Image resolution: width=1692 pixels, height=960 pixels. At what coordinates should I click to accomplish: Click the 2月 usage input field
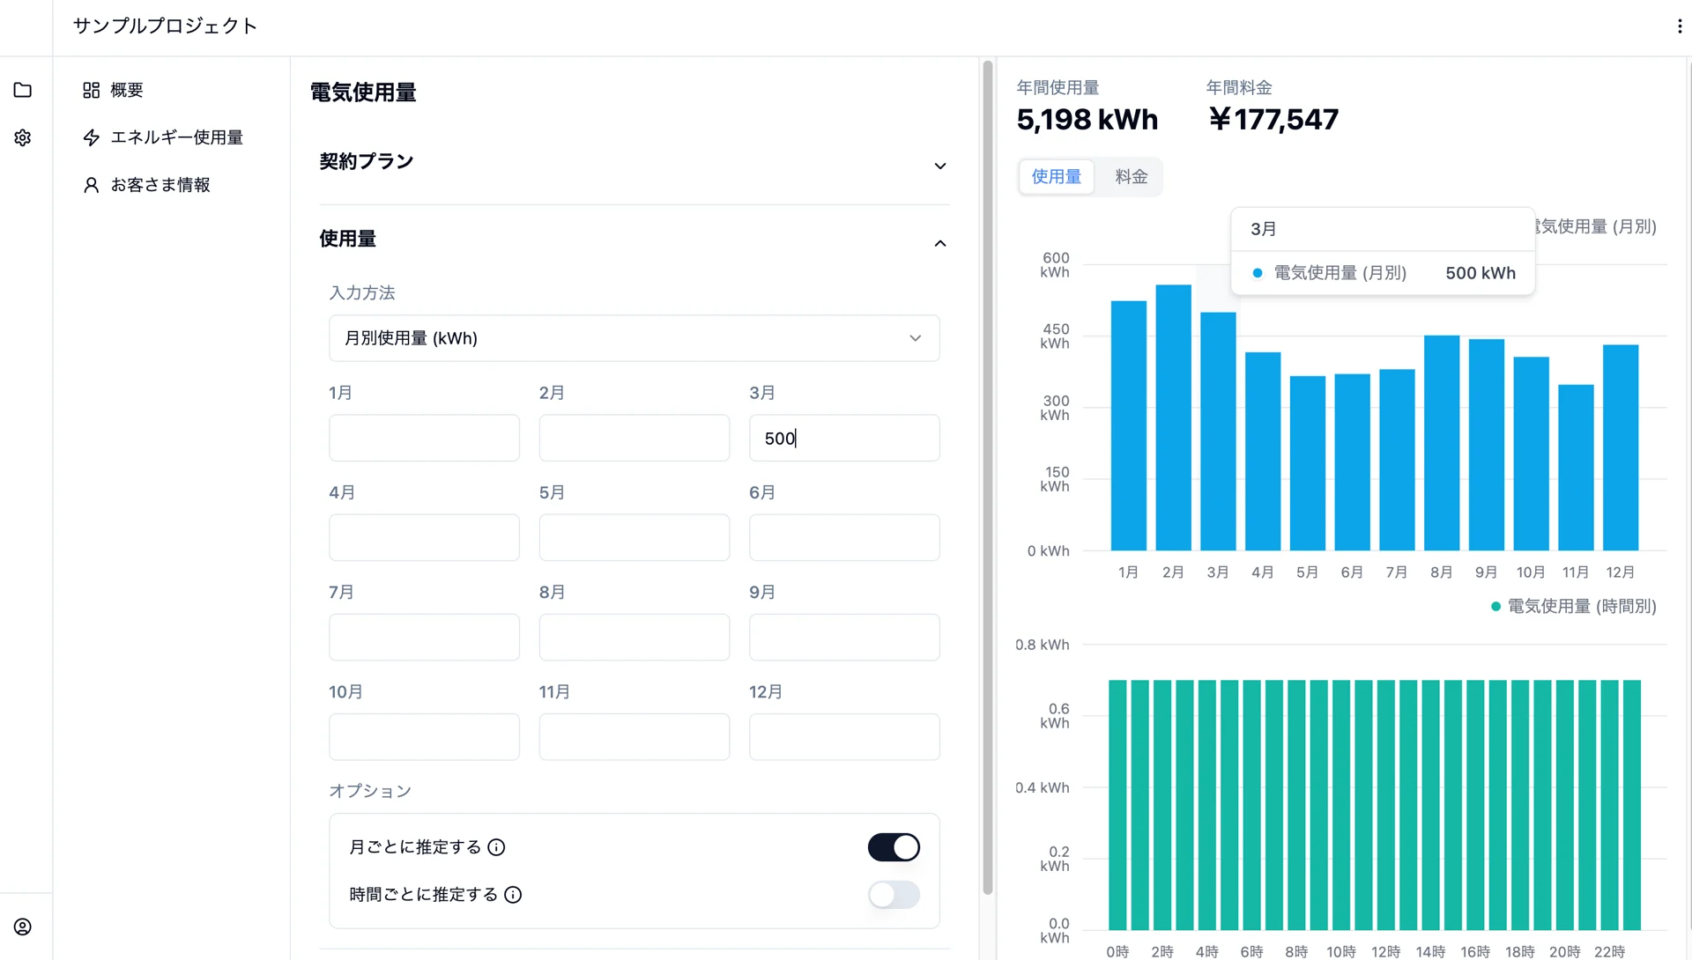point(634,438)
